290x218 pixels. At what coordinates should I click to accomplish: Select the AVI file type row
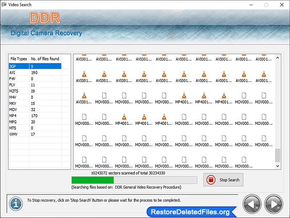click(x=35, y=72)
